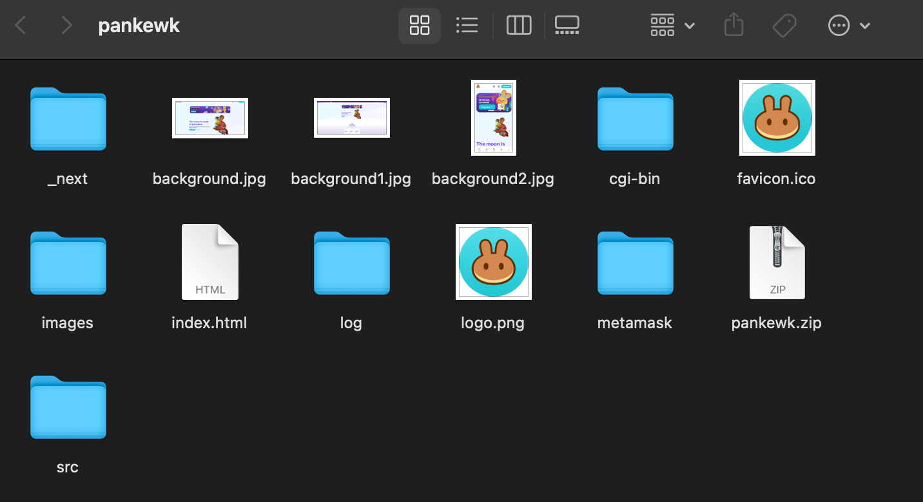
Task: Switch to icon grid view
Action: pos(420,26)
